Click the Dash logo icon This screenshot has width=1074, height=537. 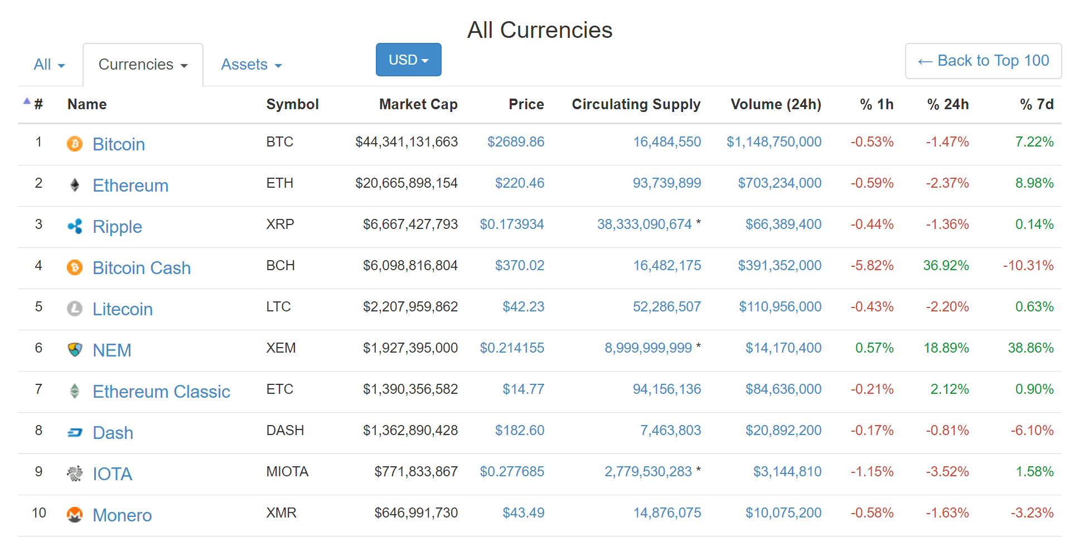tap(75, 433)
